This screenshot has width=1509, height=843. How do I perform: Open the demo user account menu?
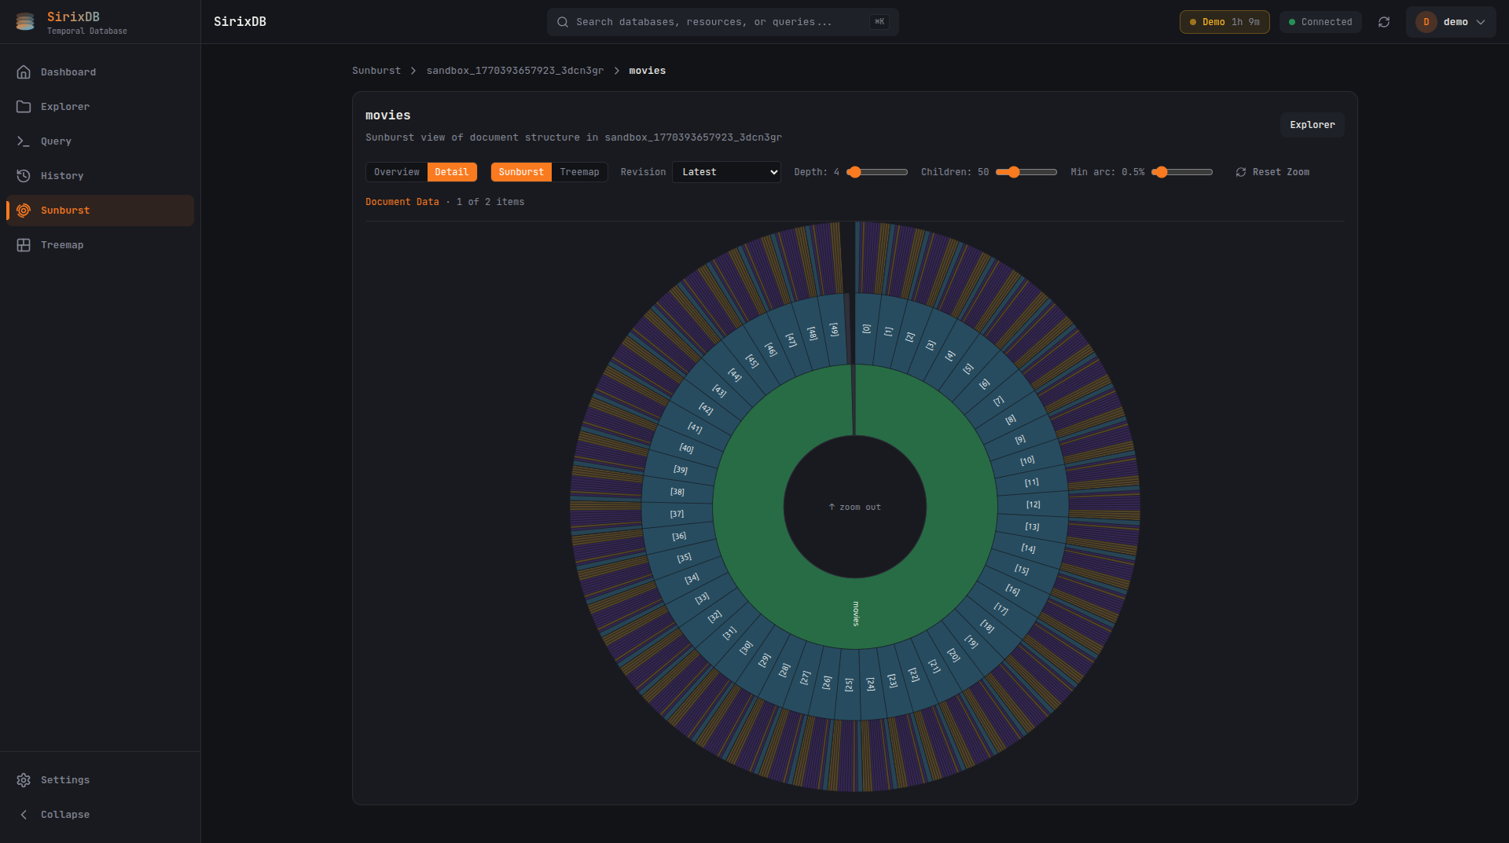tap(1451, 22)
